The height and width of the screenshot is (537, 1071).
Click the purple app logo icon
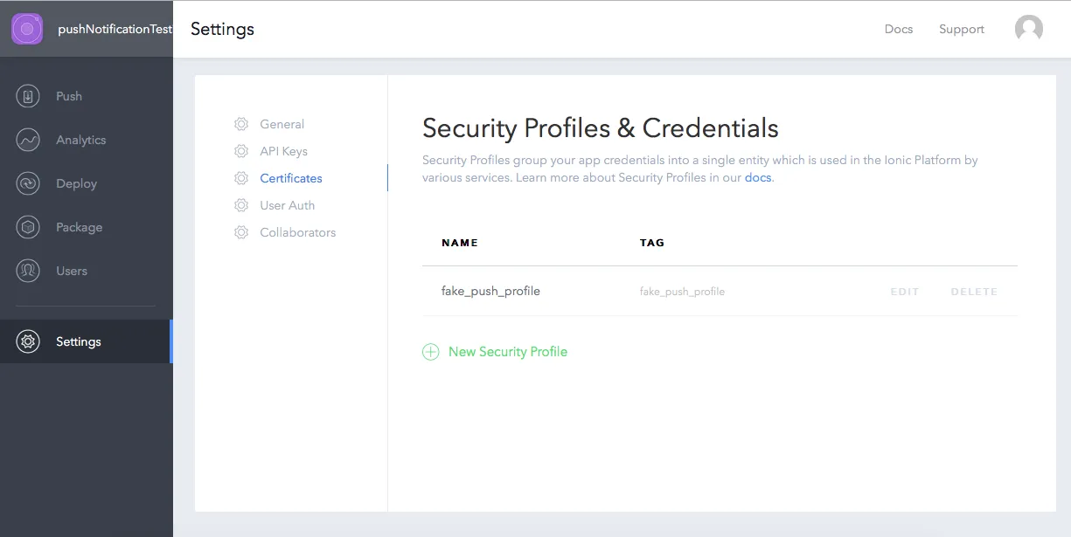click(27, 29)
